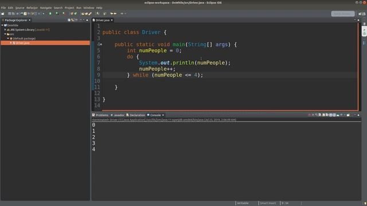Click line number 10 in gutter
The width and height of the screenshot is (367, 206).
click(97, 81)
